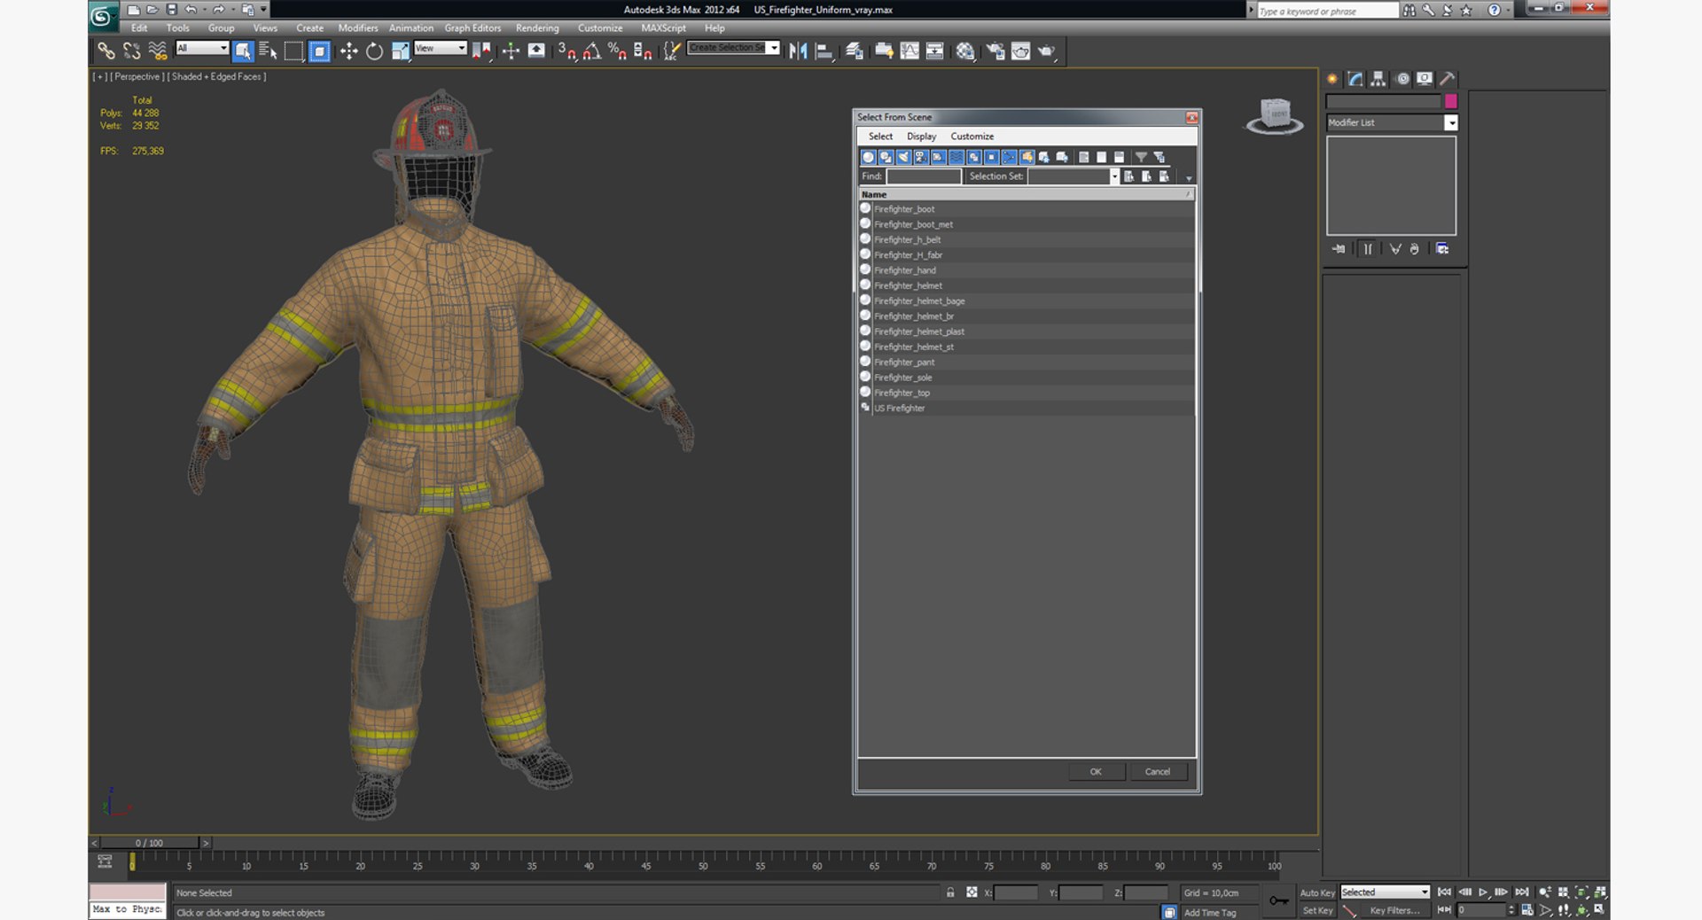
Task: Open the Selection Set dropdown in dialog
Action: pos(1114,176)
